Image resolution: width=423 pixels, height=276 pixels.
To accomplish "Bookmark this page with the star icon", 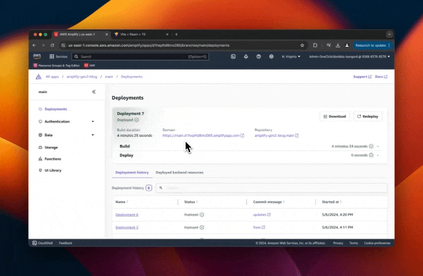I will (302, 45).
